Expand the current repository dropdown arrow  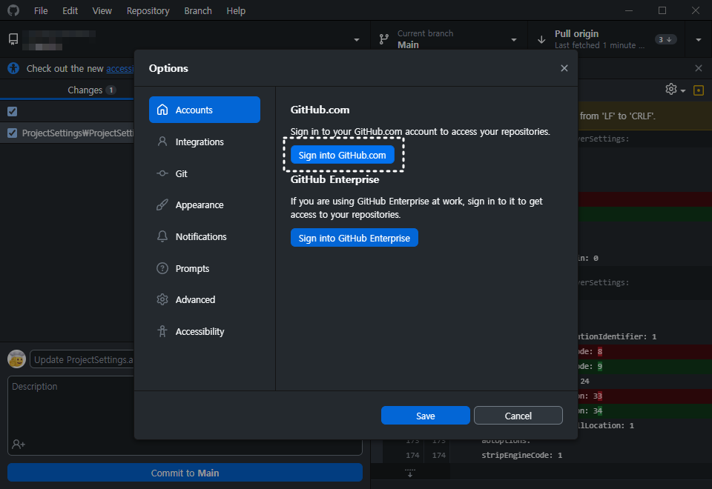point(357,40)
